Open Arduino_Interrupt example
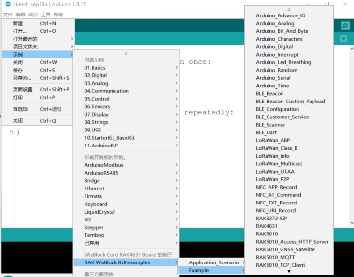The height and width of the screenshot is (277, 354). pyautogui.click(x=289, y=55)
